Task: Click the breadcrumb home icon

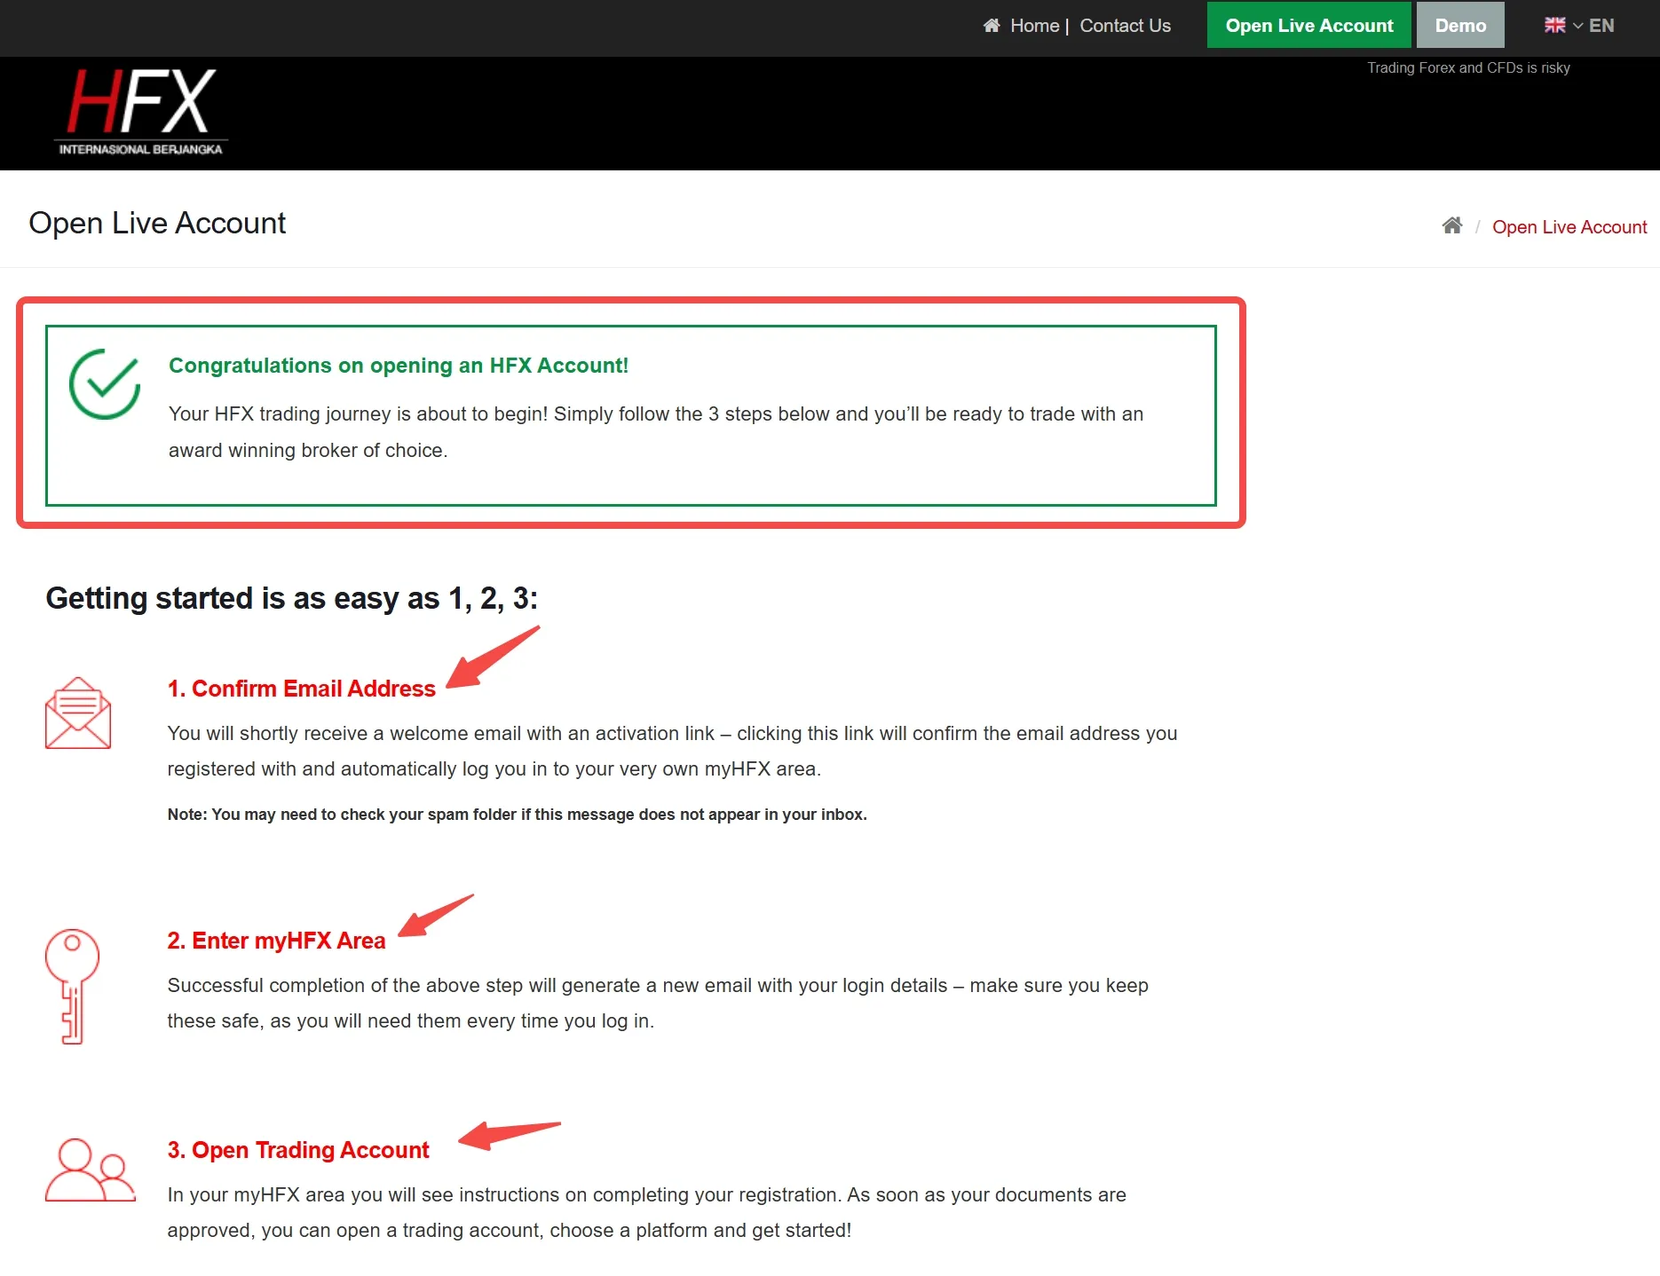Action: [x=1452, y=225]
